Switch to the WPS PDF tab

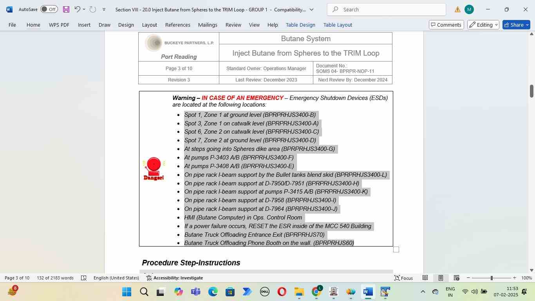pos(59,25)
